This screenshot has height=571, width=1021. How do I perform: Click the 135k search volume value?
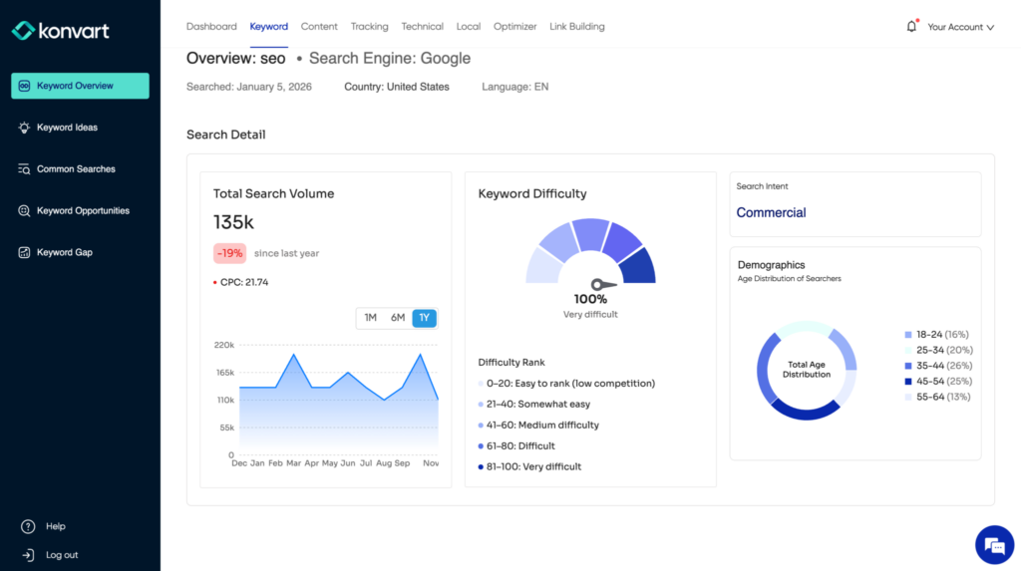pyautogui.click(x=233, y=222)
